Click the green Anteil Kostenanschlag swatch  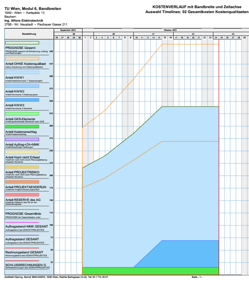click(x=22, y=127)
